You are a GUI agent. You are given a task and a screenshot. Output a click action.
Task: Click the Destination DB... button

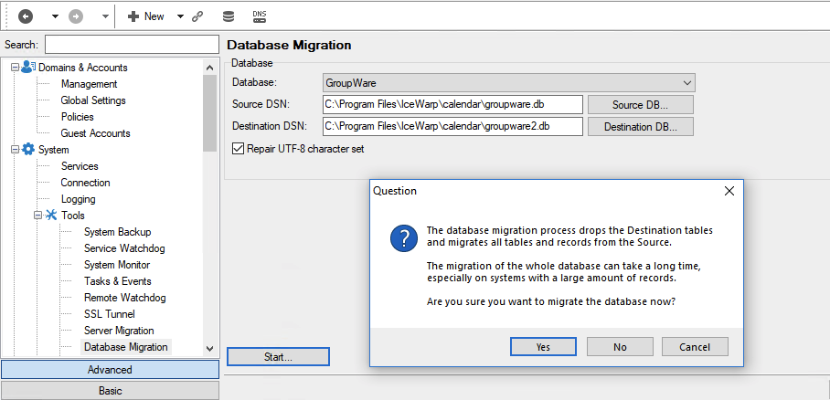tap(641, 126)
